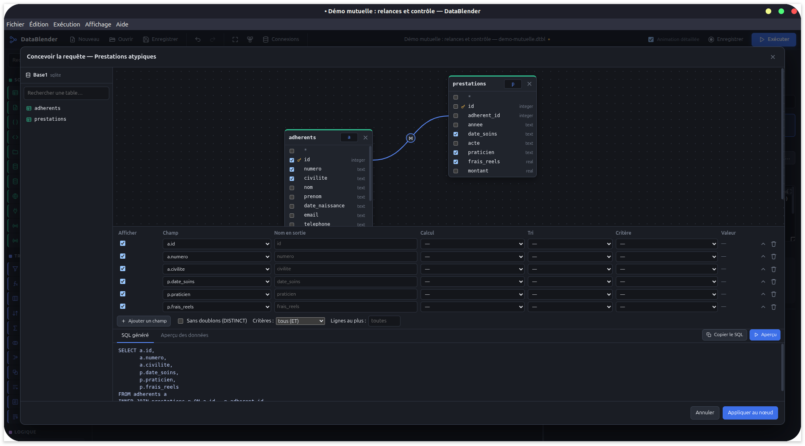
Task: Check the nom column in adherents table
Action: (292, 188)
